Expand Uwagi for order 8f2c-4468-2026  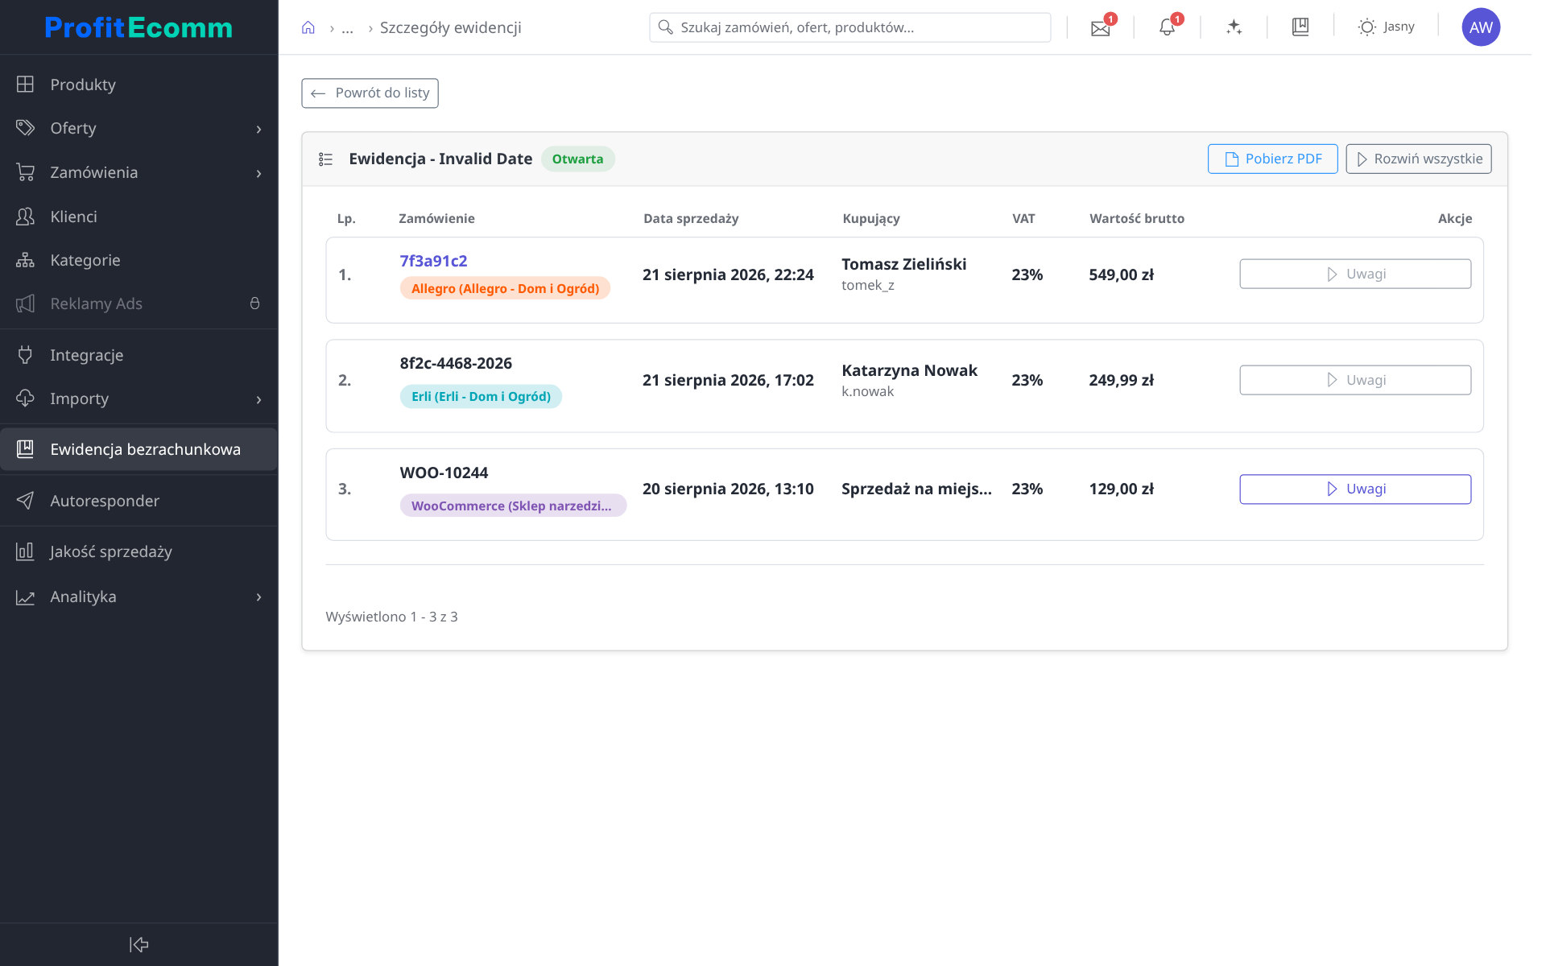(x=1355, y=380)
